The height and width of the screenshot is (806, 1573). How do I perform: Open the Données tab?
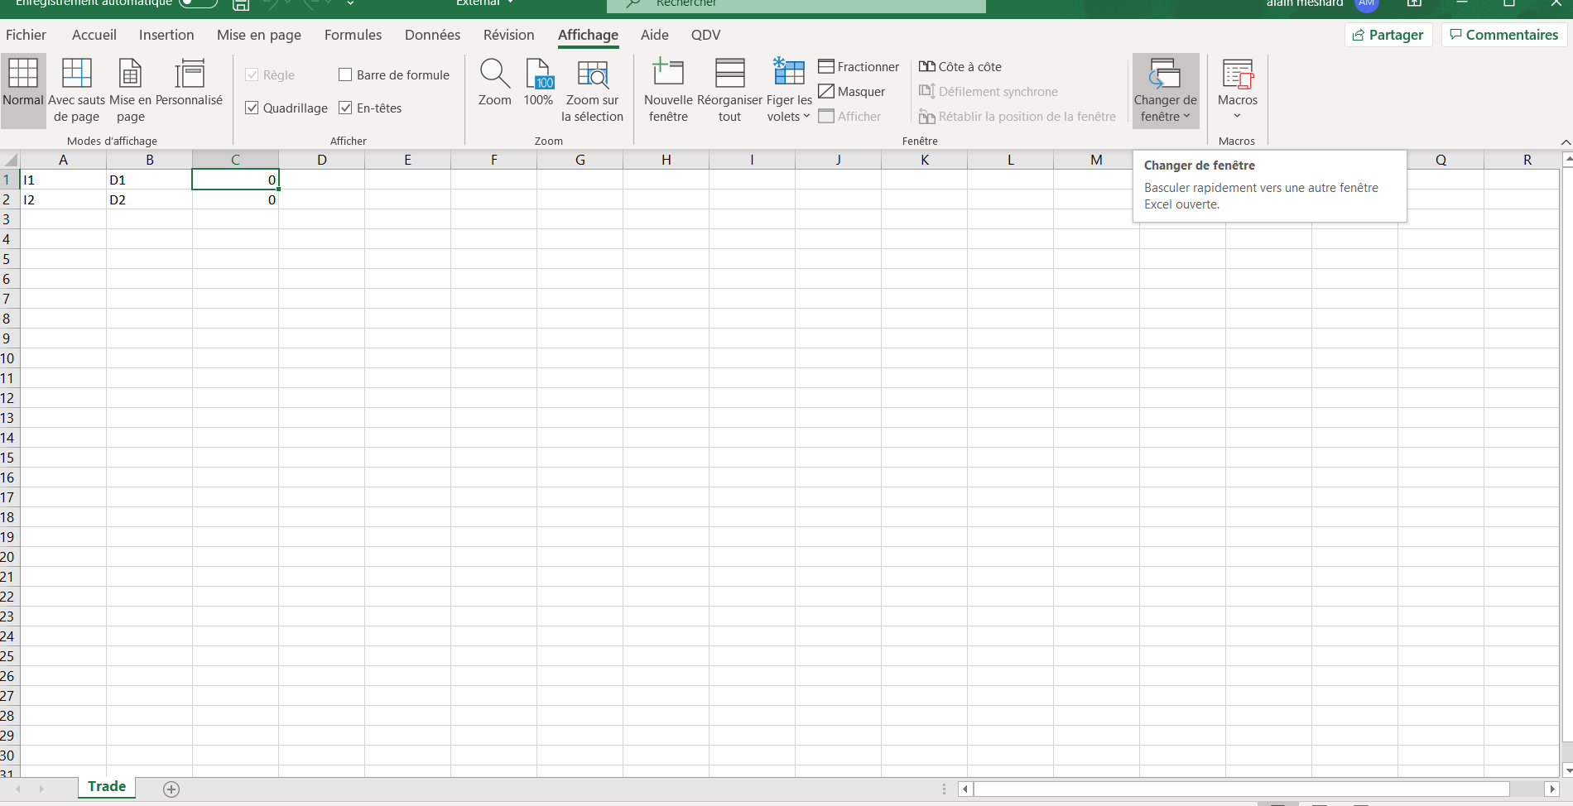coord(432,35)
